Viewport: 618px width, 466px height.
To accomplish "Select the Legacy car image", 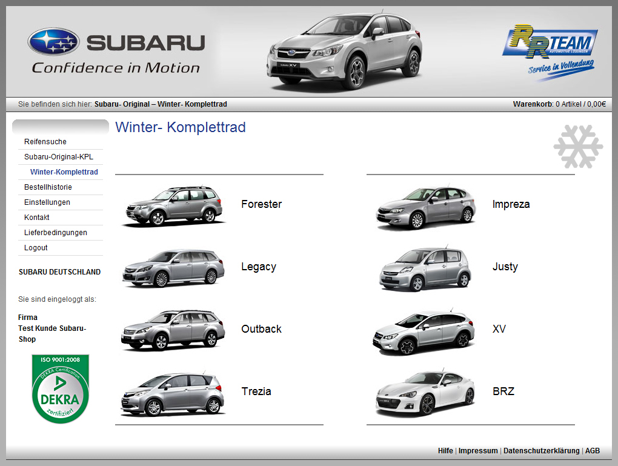I will pyautogui.click(x=173, y=267).
